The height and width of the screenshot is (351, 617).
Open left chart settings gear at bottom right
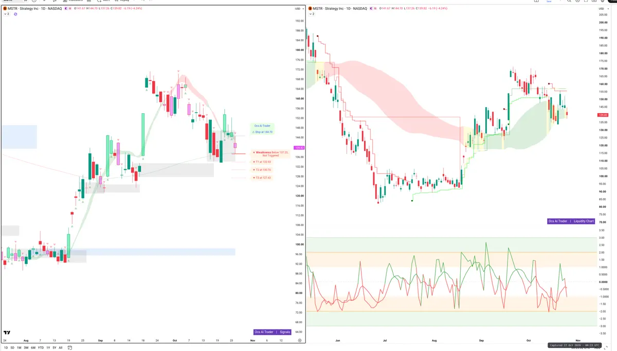click(299, 341)
